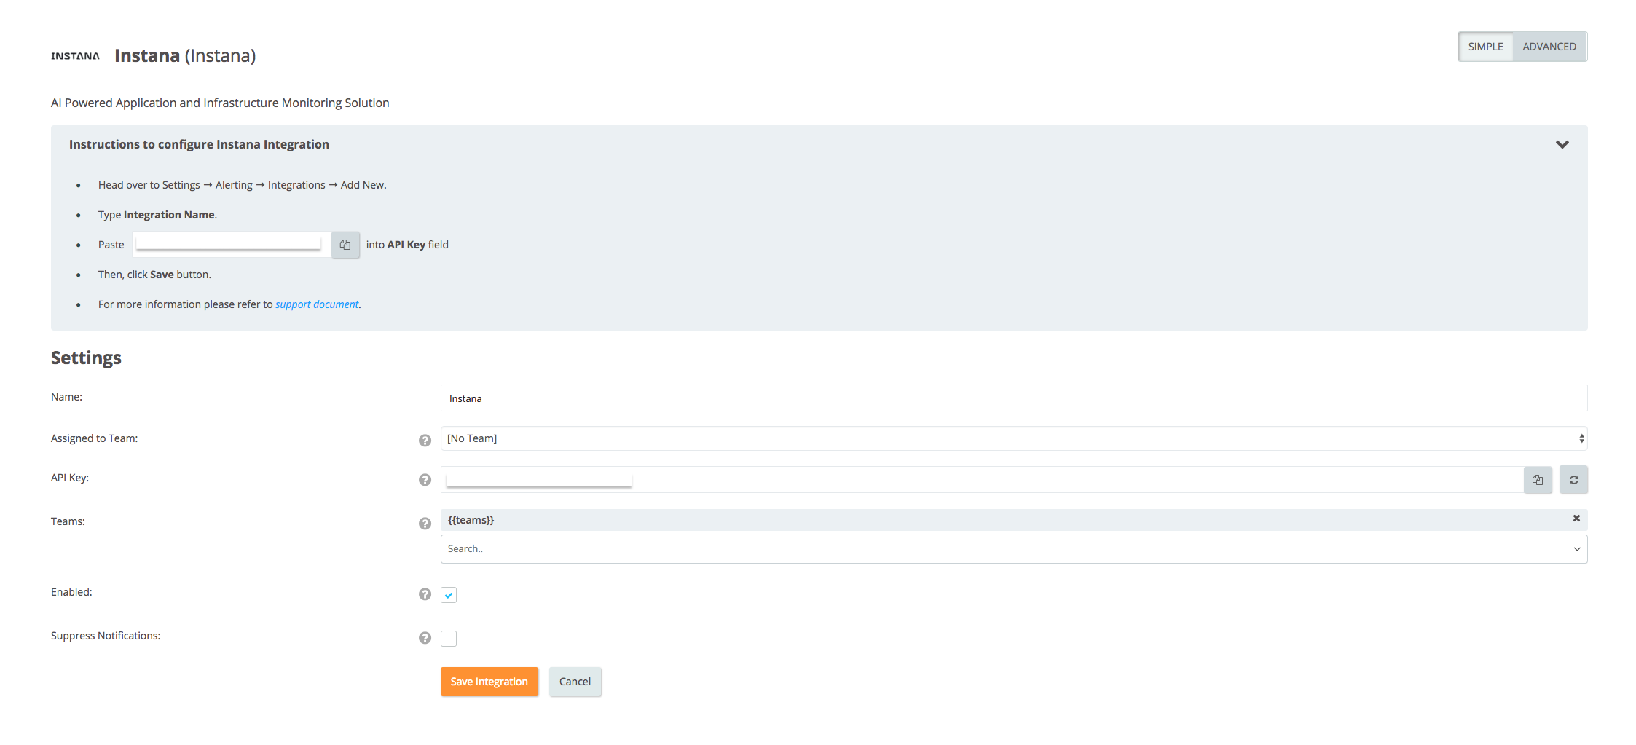The image size is (1636, 745).
Task: Remove the {{teams}} entry
Action: pos(1576,519)
